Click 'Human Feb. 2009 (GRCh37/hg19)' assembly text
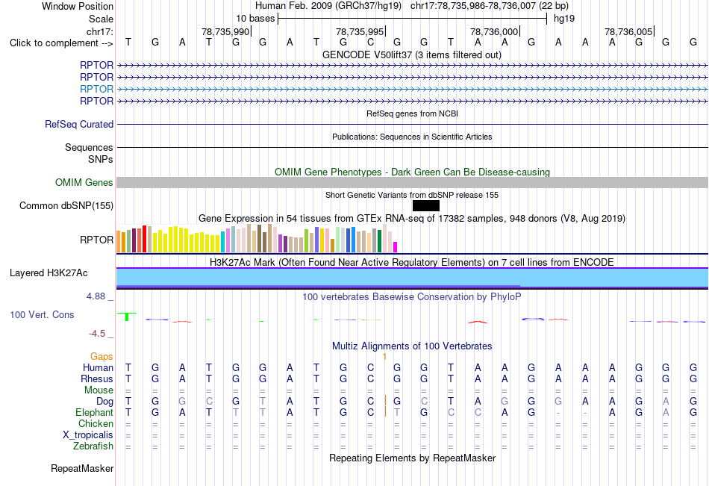 (x=328, y=6)
